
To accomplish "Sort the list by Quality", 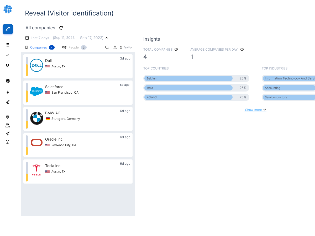I will pos(126,47).
